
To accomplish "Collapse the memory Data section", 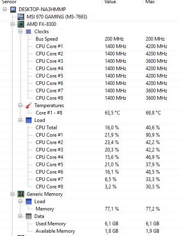I will 20,216.
